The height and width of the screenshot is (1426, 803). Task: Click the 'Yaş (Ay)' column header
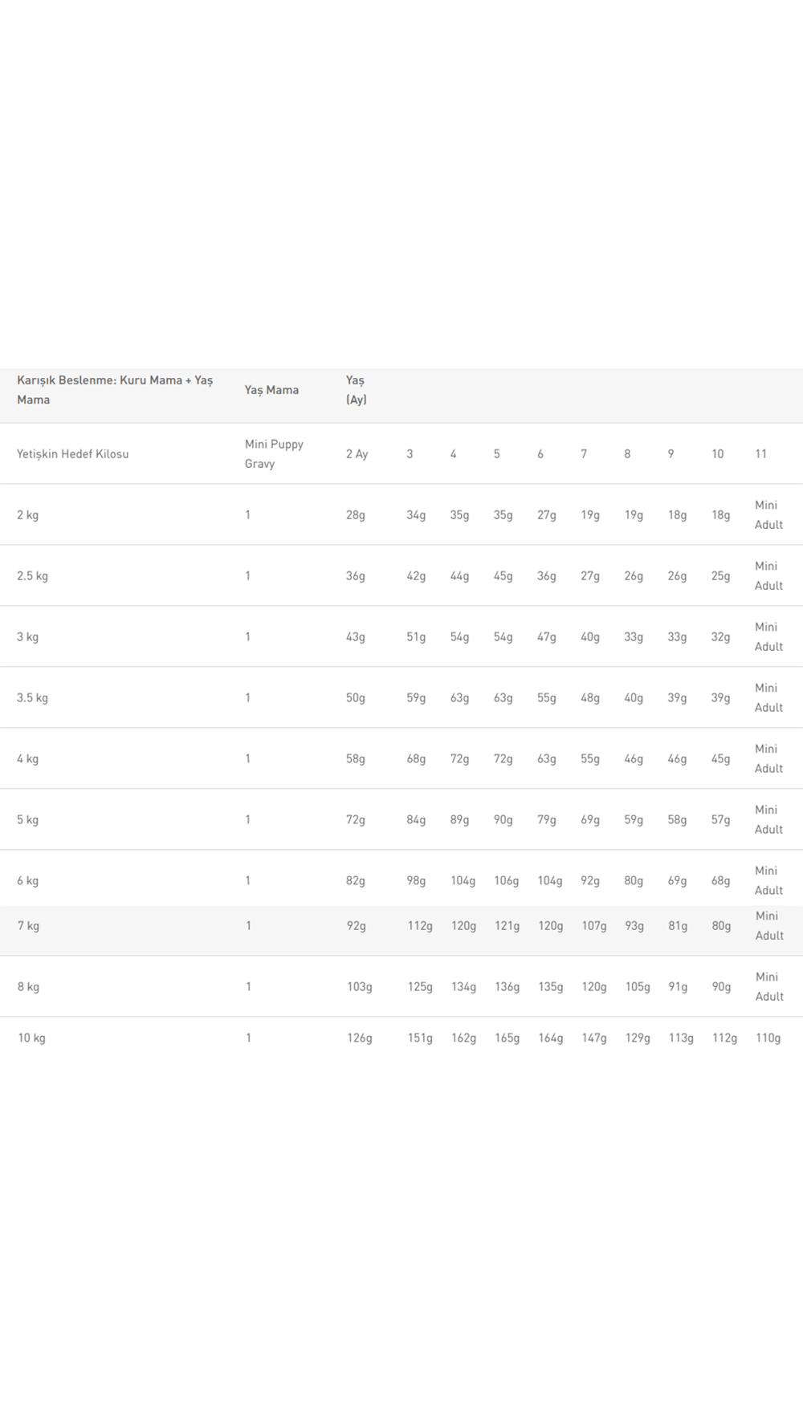[x=356, y=390]
